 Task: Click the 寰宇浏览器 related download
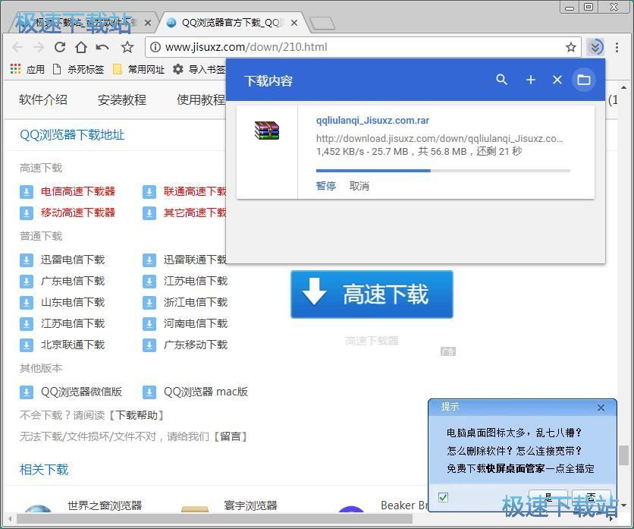tap(251, 505)
